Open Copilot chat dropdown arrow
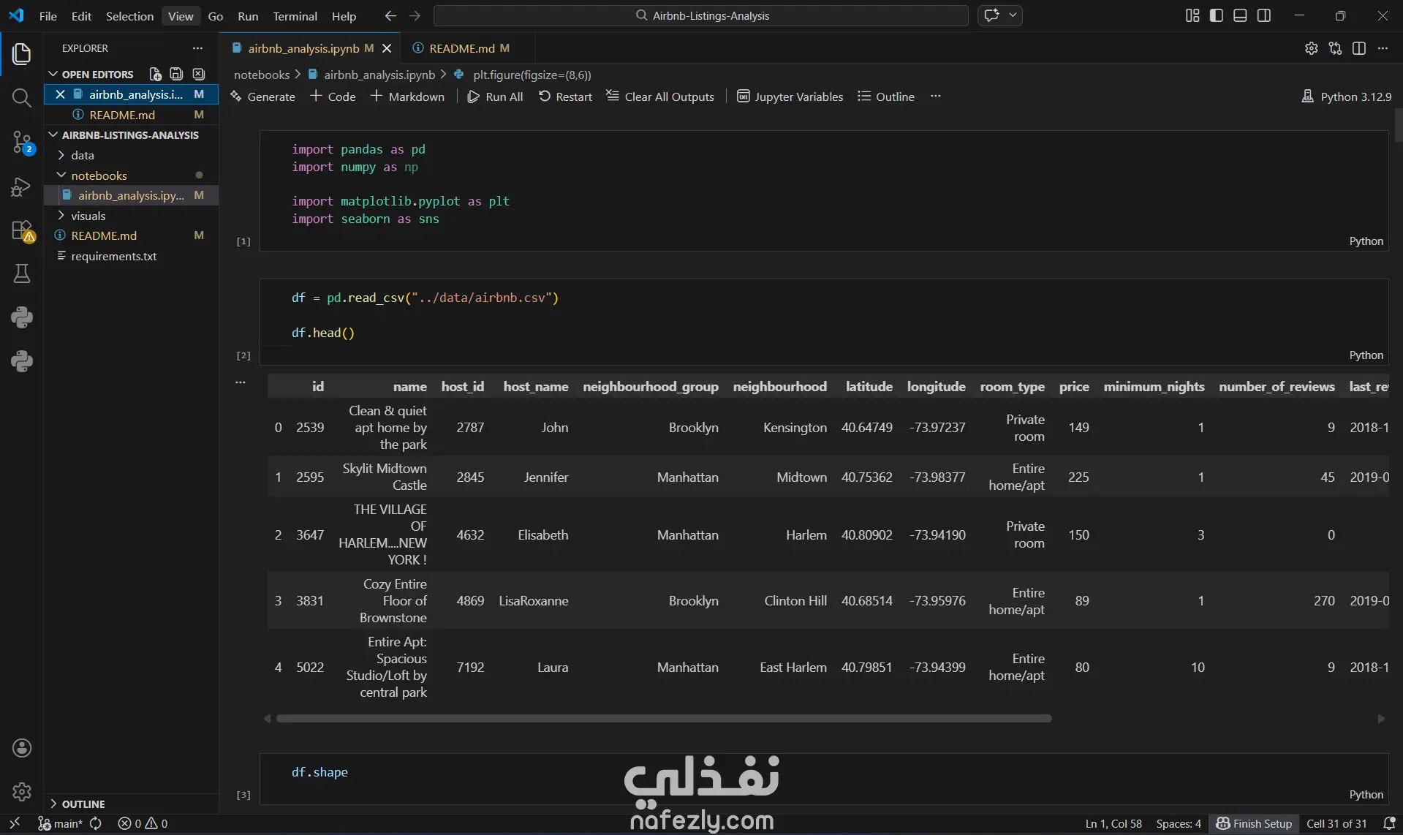 [1013, 15]
